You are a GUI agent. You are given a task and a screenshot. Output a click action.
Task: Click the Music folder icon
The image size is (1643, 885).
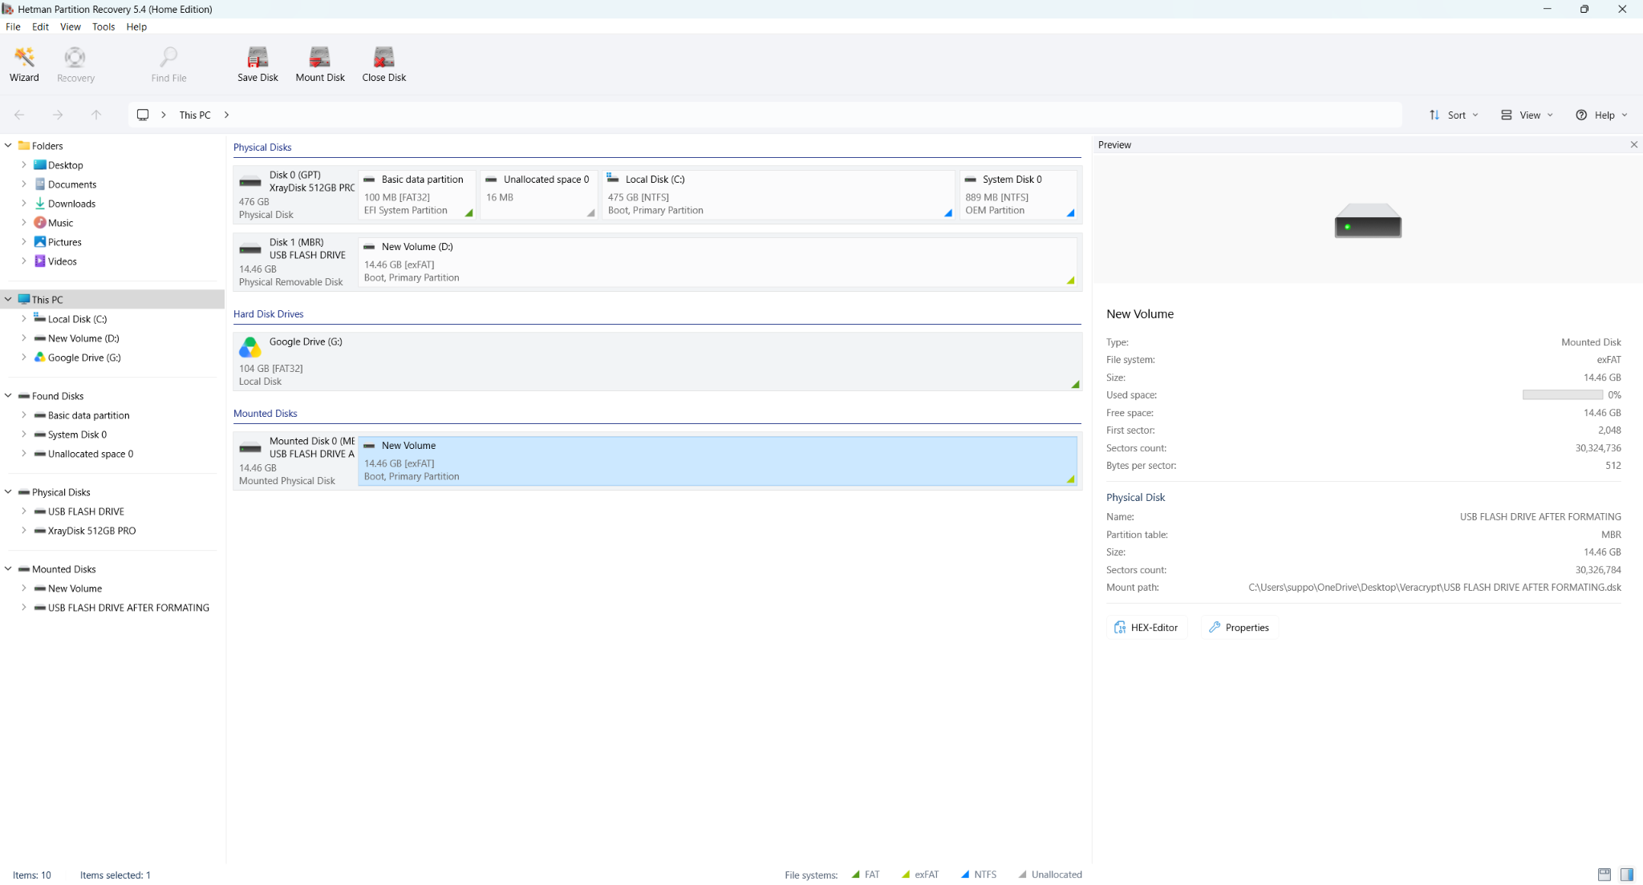(x=39, y=222)
